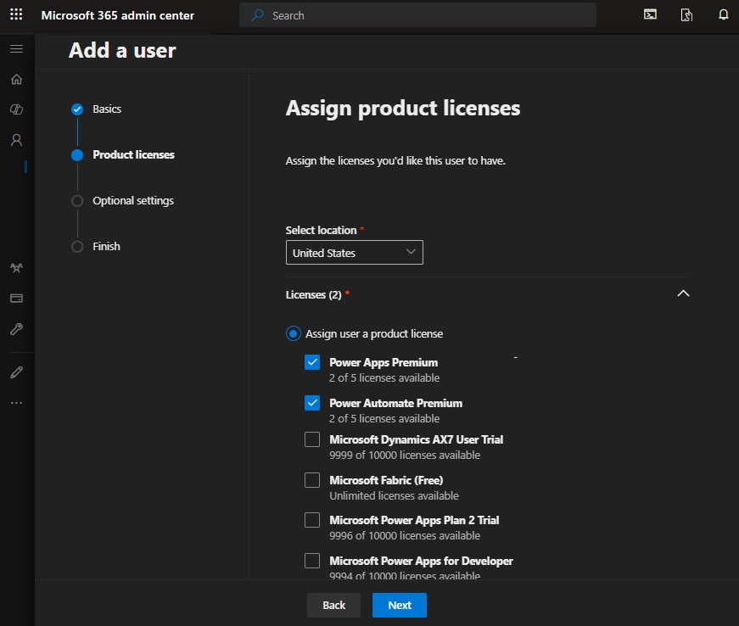Open the Setup wrench sidebar icon
The image size is (739, 626).
[x=16, y=329]
